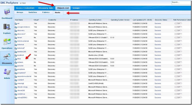Toggle path performance collection for winsql2008r2

pos(178,98)
